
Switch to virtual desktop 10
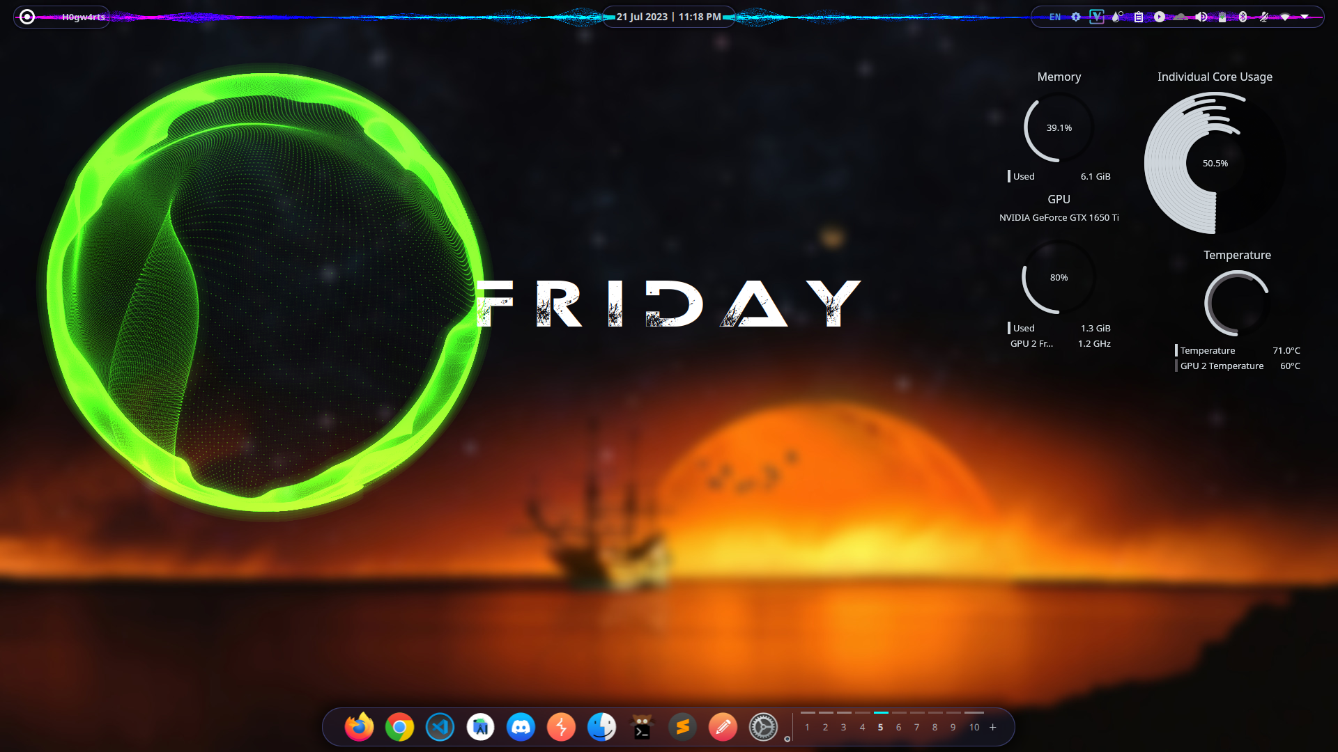(x=974, y=727)
